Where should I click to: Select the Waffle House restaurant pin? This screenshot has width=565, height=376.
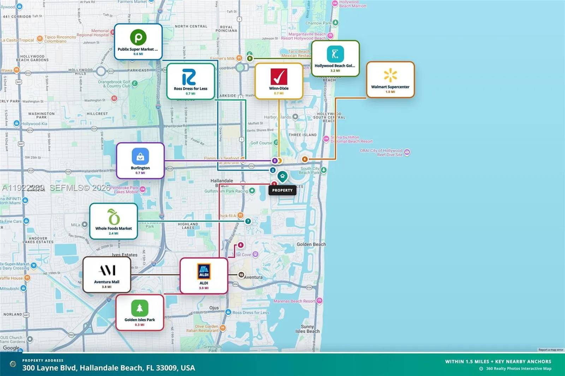(x=27, y=278)
